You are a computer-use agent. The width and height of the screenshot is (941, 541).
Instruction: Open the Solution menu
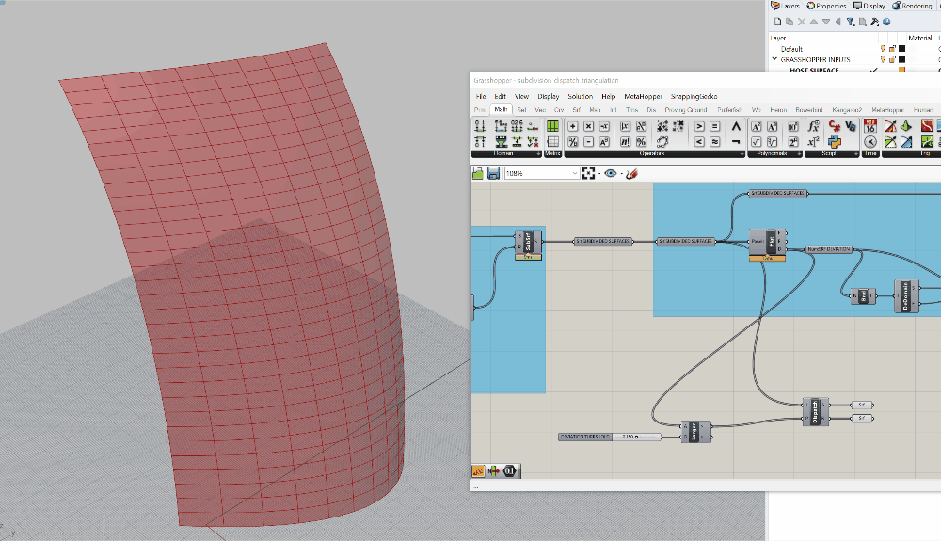(x=580, y=96)
